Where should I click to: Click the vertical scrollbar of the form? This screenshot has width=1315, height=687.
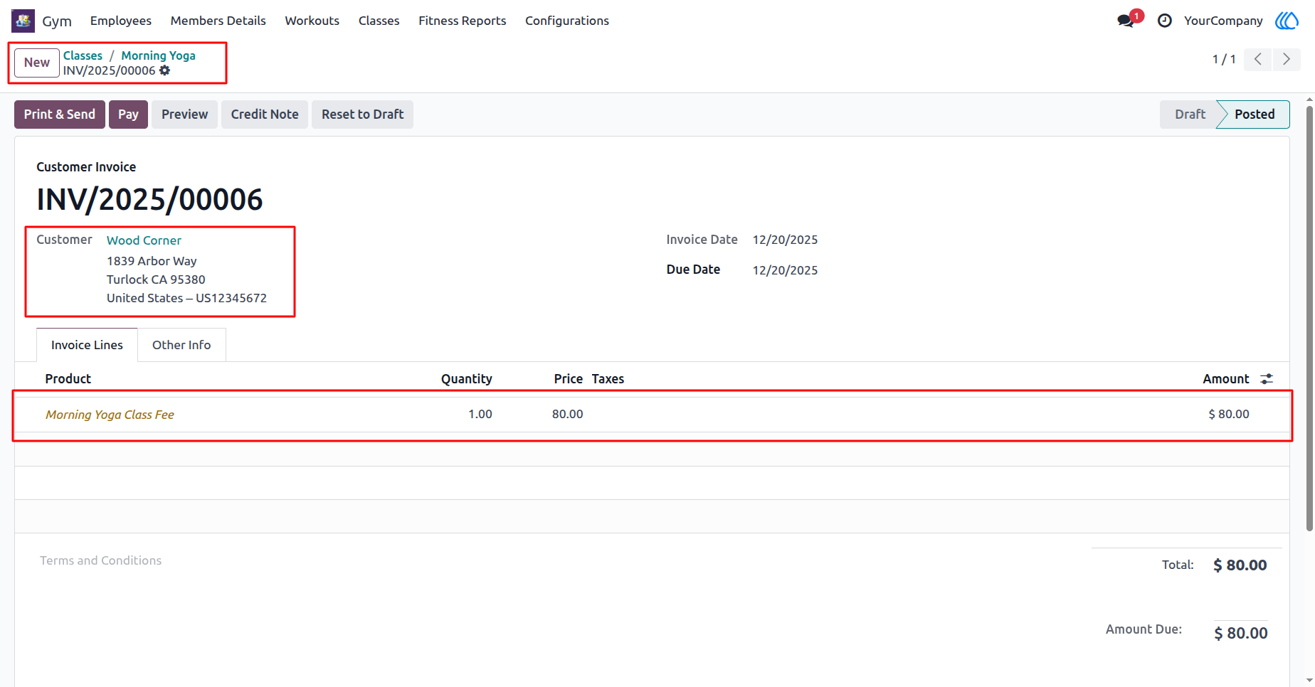[x=1309, y=317]
